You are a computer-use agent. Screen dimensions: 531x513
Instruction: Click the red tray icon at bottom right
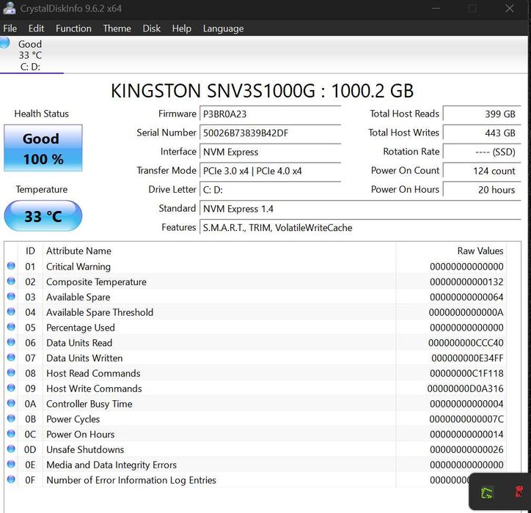pos(519,492)
